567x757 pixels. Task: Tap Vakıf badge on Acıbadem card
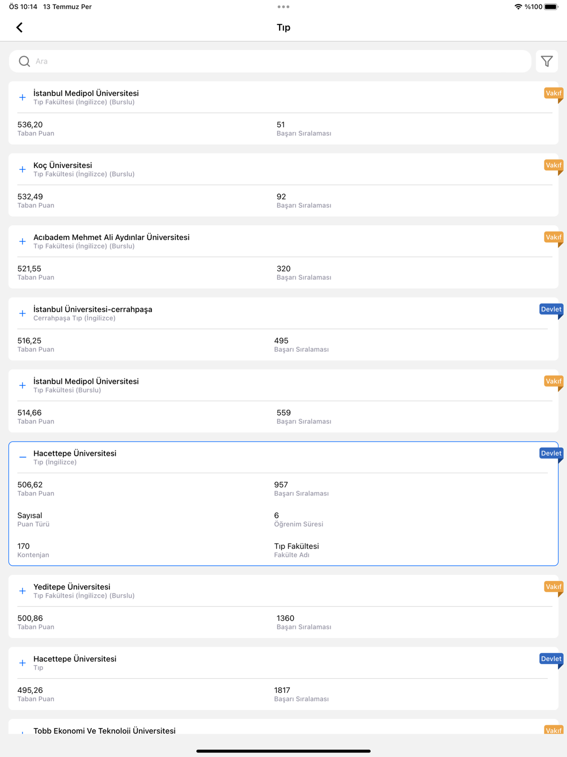point(553,238)
